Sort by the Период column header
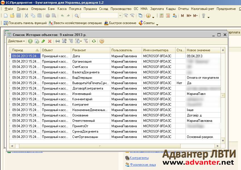Image resolution: width=241 pixels, height=170 pixels. click(x=26, y=50)
